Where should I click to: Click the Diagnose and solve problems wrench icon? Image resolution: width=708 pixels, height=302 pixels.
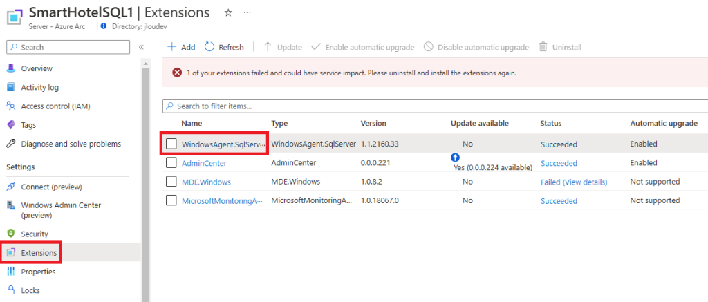(x=11, y=144)
